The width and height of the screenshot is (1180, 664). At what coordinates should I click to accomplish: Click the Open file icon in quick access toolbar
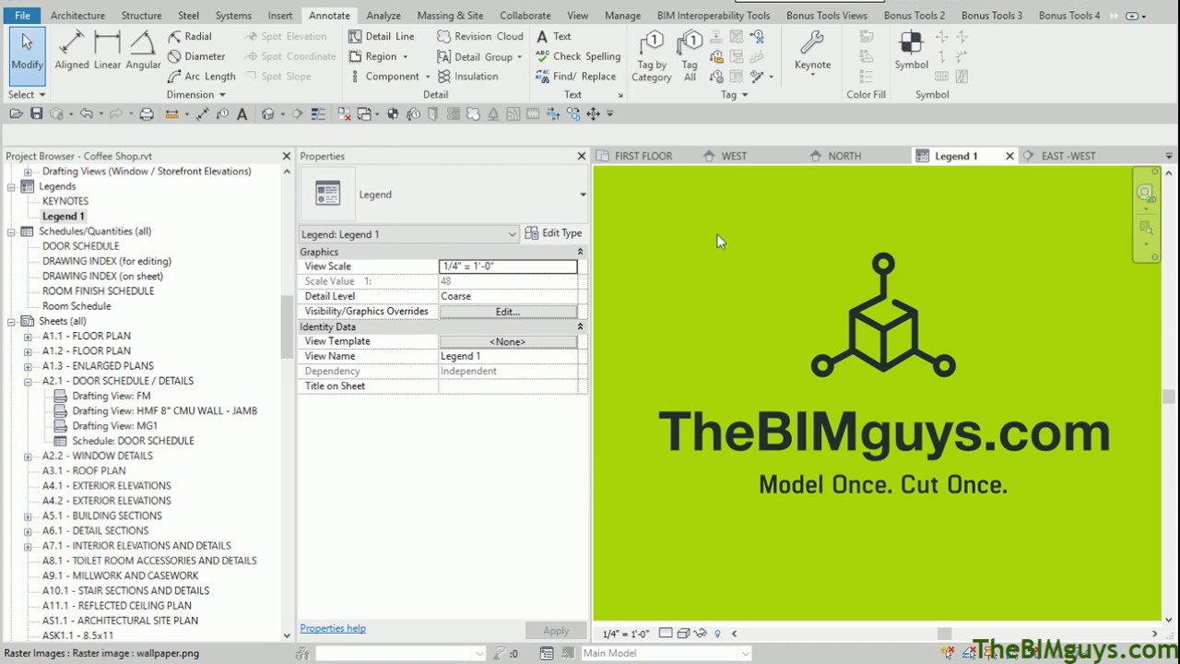[x=16, y=113]
